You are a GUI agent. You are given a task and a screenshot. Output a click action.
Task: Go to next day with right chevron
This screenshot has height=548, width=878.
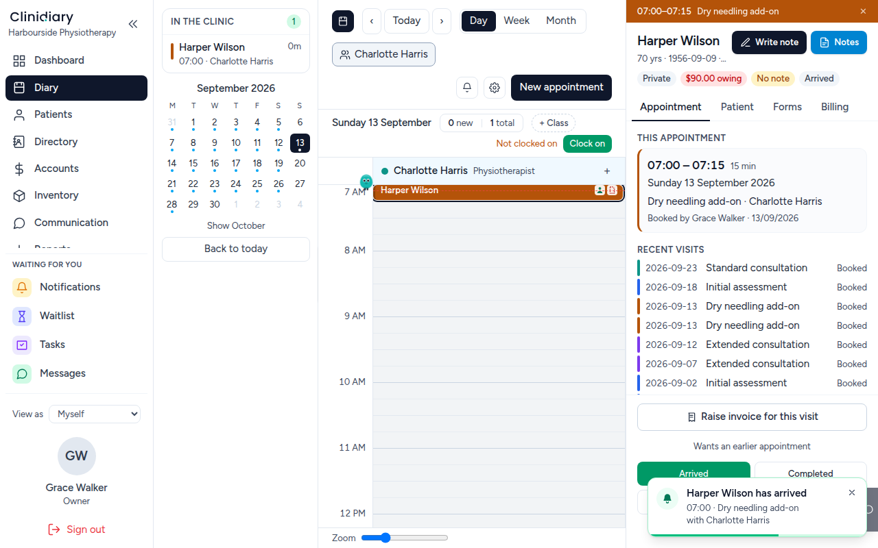pos(441,21)
